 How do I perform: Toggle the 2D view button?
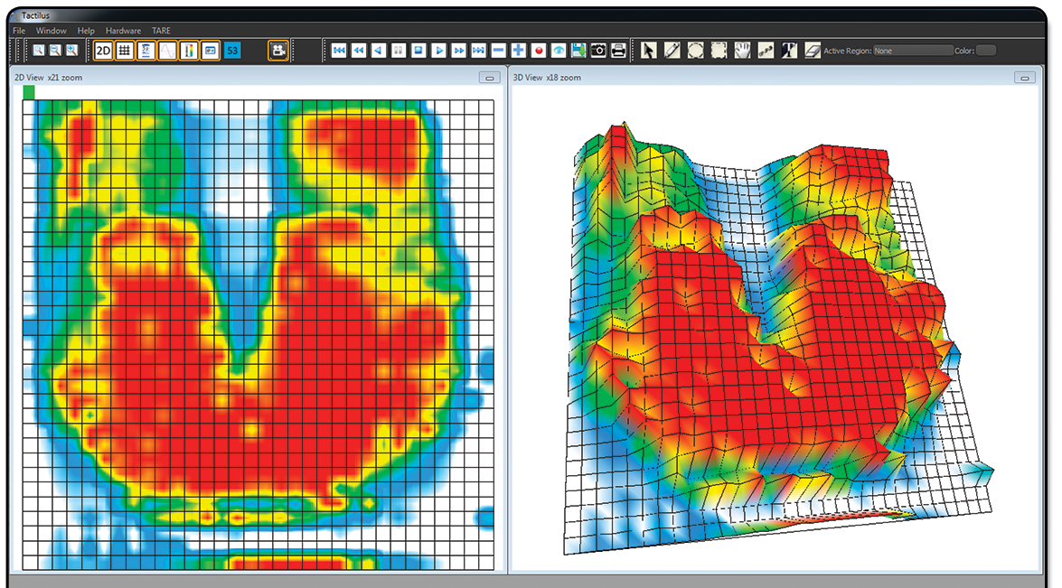[x=103, y=50]
